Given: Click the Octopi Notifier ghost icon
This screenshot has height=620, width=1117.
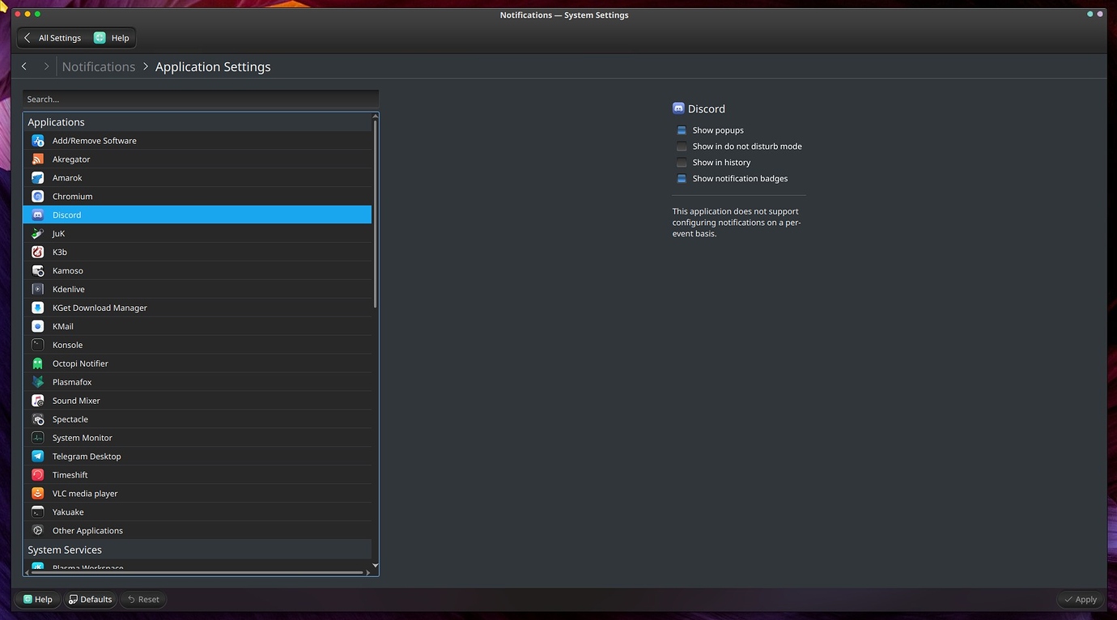Looking at the screenshot, I should click(x=37, y=364).
